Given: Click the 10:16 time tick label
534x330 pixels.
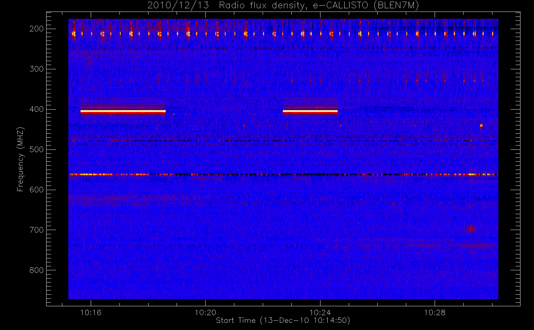Looking at the screenshot, I should pos(91,313).
